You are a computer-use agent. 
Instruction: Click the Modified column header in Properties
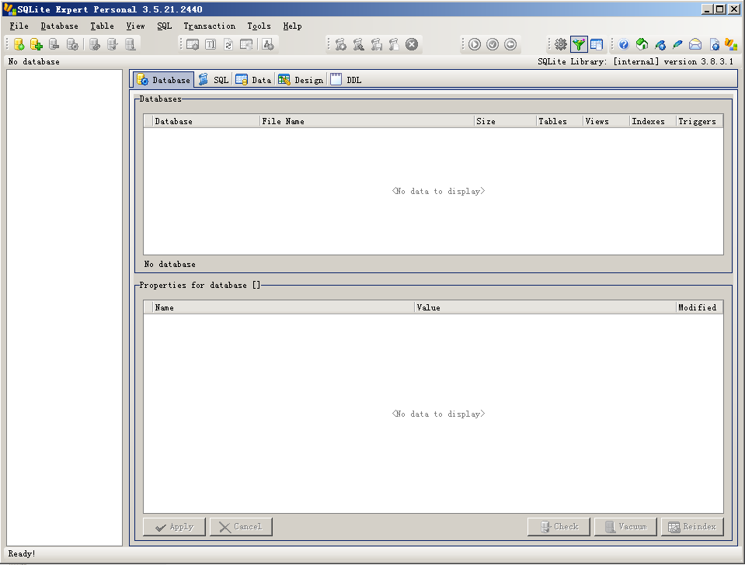(699, 307)
